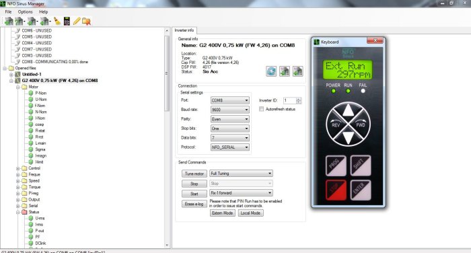Click the Tune motor button
The image size is (471, 253).
pyautogui.click(x=194, y=174)
